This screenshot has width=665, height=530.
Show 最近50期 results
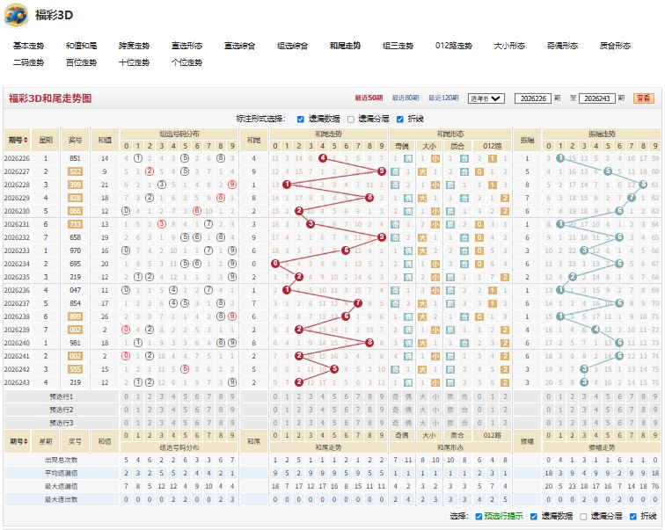(369, 98)
